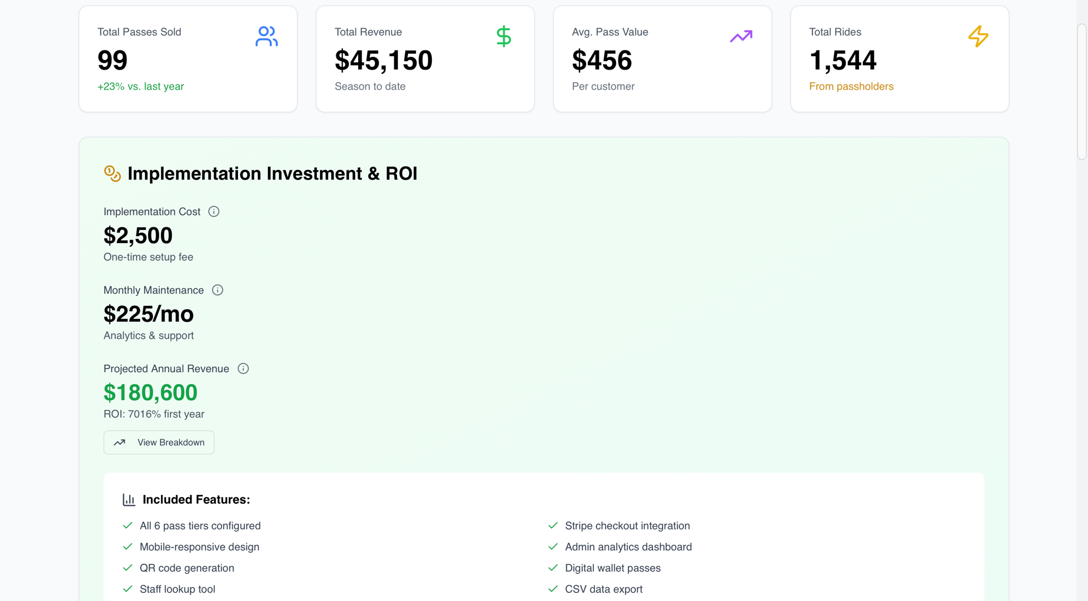Click the people icon in Total Passes Sold

[266, 36]
